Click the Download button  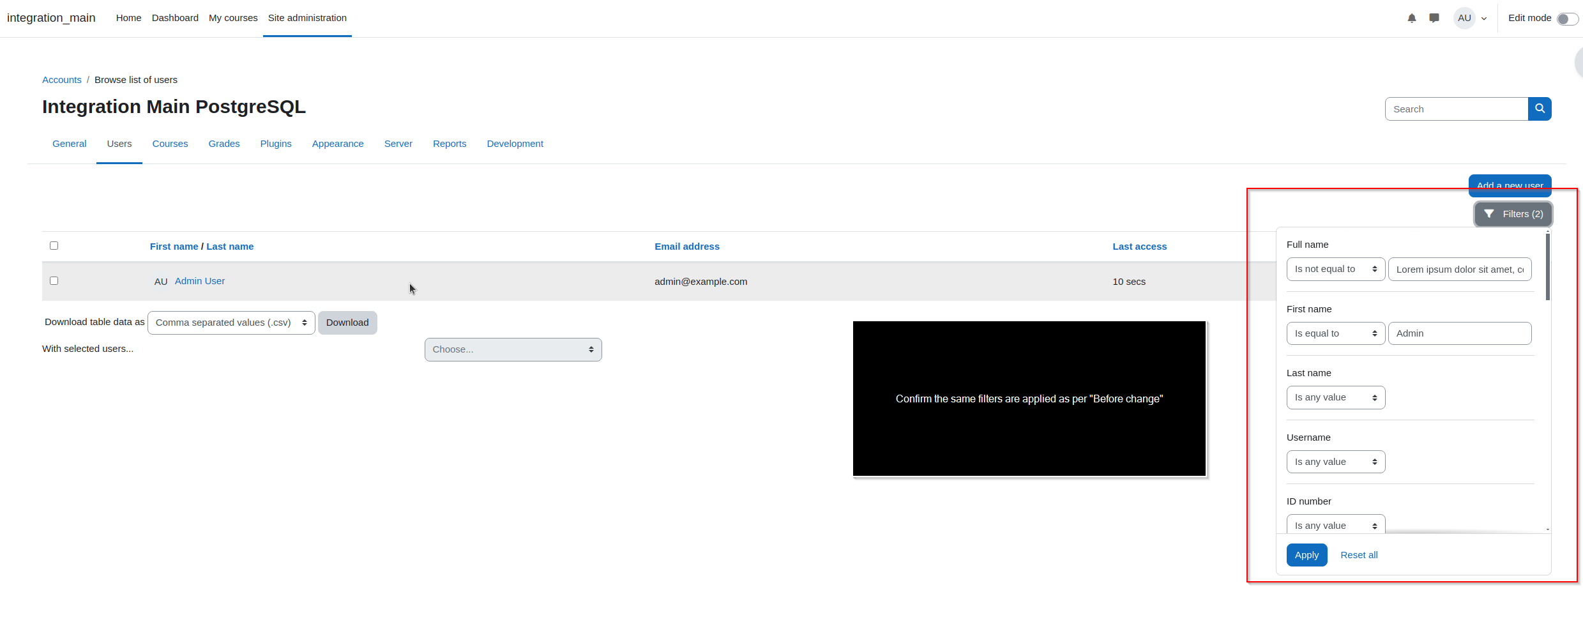(x=347, y=323)
